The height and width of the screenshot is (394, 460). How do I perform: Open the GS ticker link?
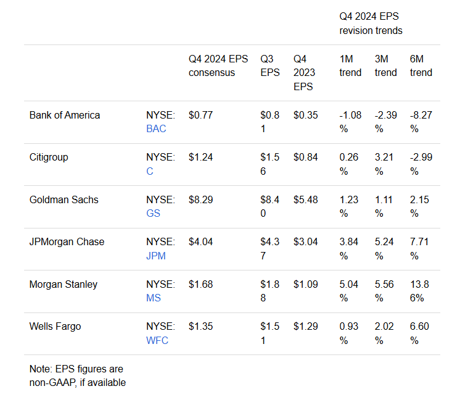pyautogui.click(x=154, y=214)
